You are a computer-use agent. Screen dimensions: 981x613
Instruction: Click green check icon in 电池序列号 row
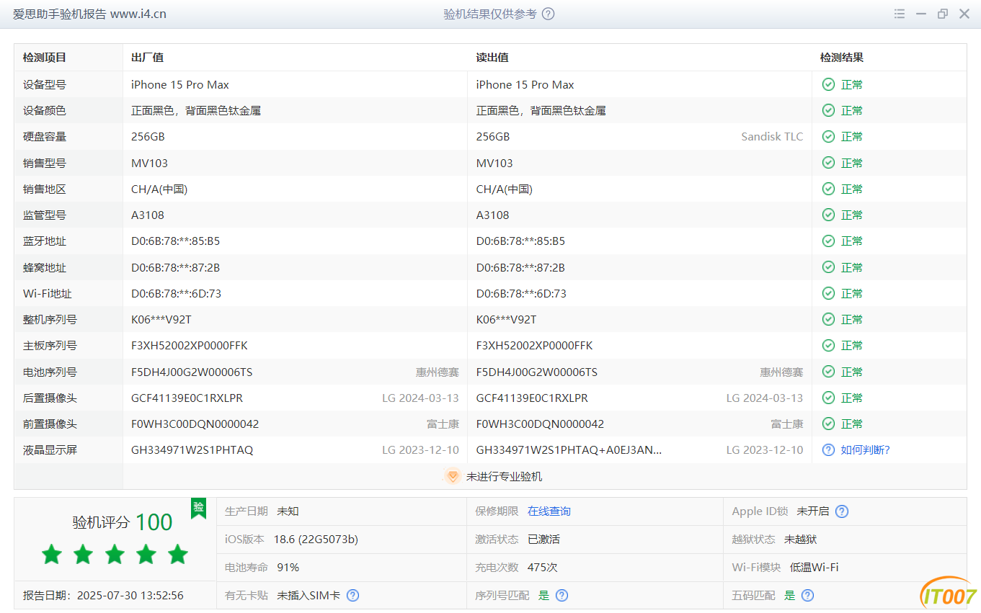point(829,372)
